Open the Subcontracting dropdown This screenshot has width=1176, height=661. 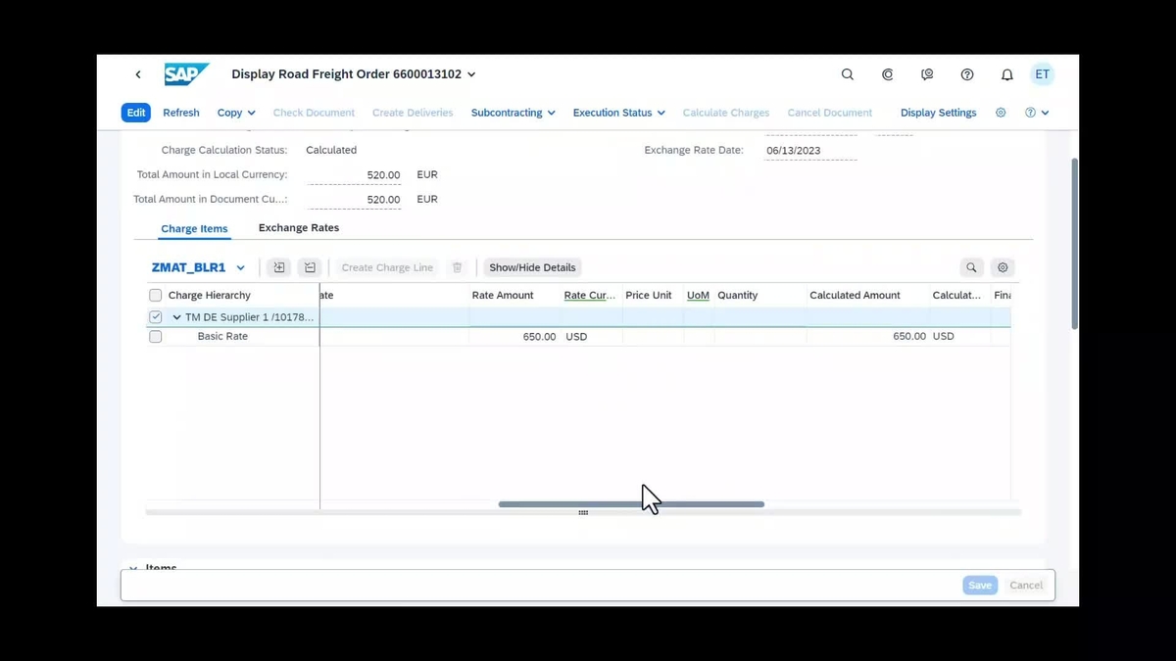[513, 112]
